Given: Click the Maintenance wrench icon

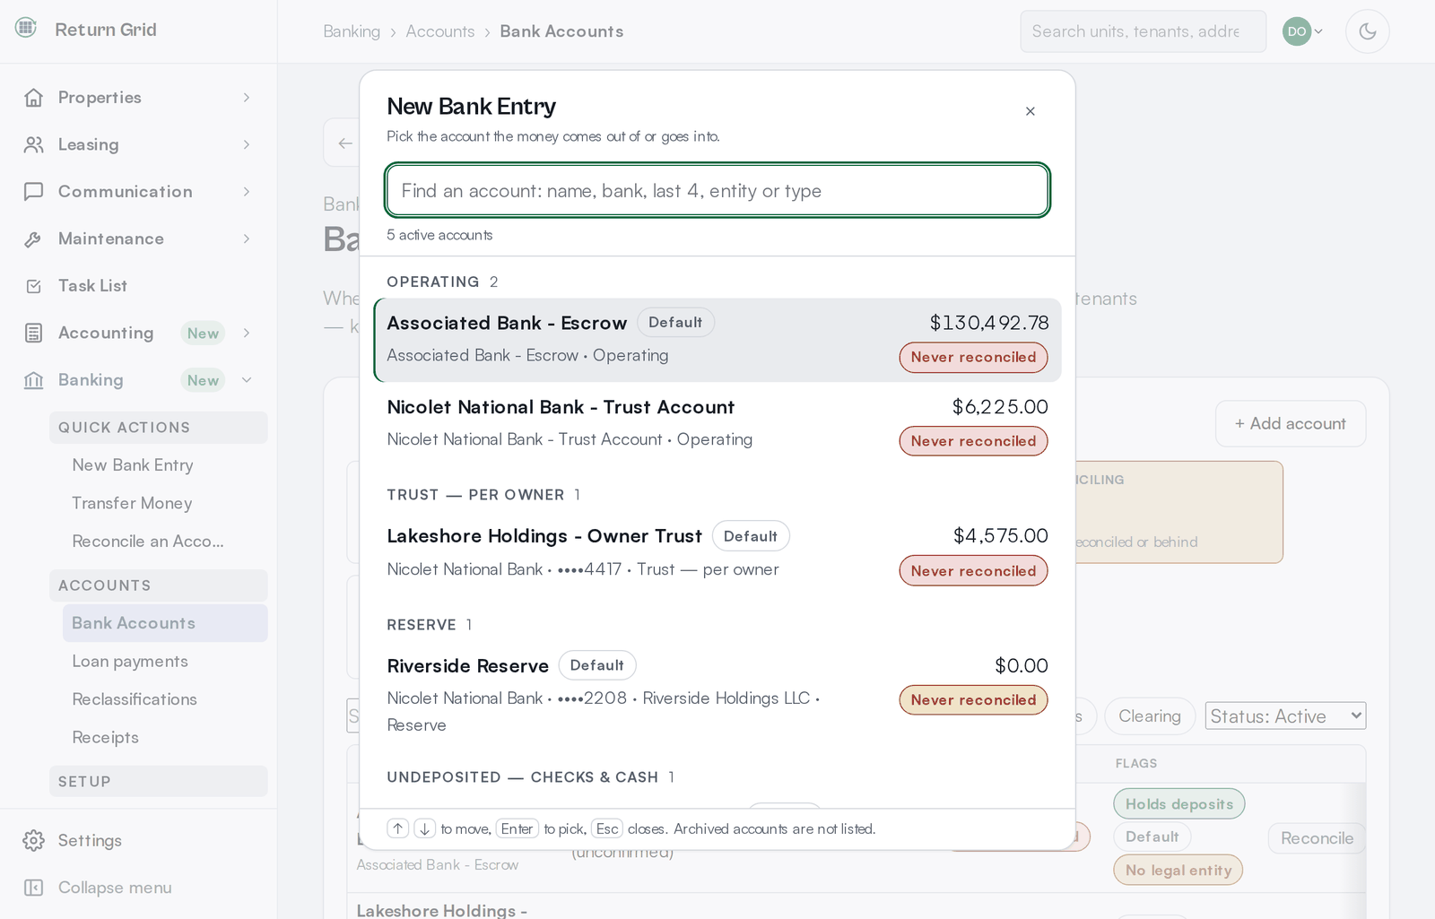Looking at the screenshot, I should (x=34, y=238).
